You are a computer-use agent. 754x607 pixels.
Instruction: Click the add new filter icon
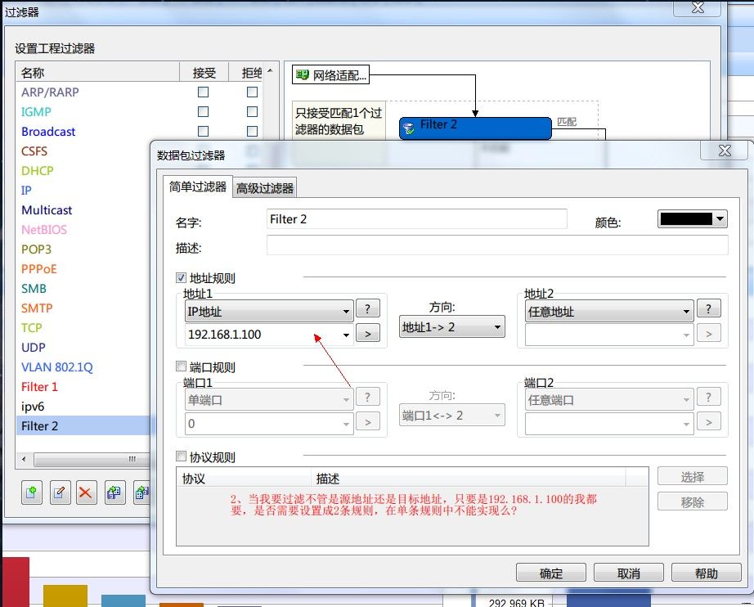pos(32,492)
